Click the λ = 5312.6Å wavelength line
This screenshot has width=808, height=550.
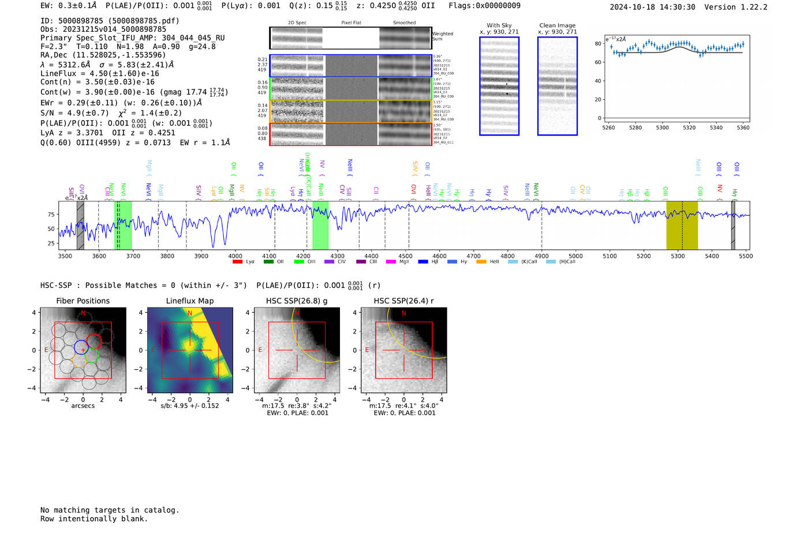click(x=107, y=65)
